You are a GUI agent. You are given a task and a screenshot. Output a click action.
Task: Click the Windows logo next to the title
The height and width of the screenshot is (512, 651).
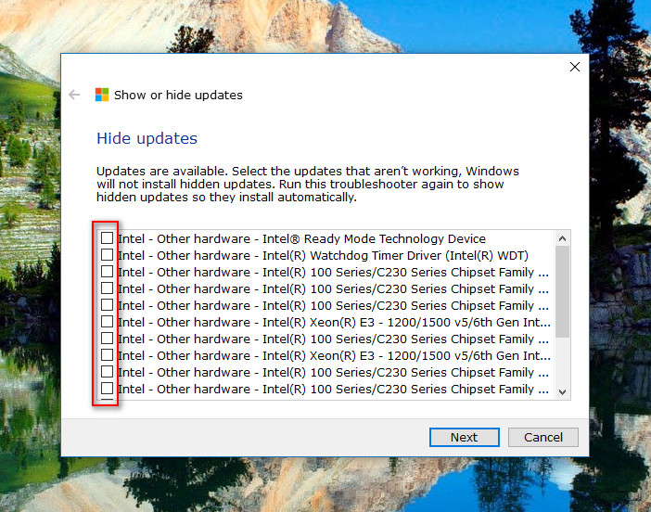[x=102, y=95]
